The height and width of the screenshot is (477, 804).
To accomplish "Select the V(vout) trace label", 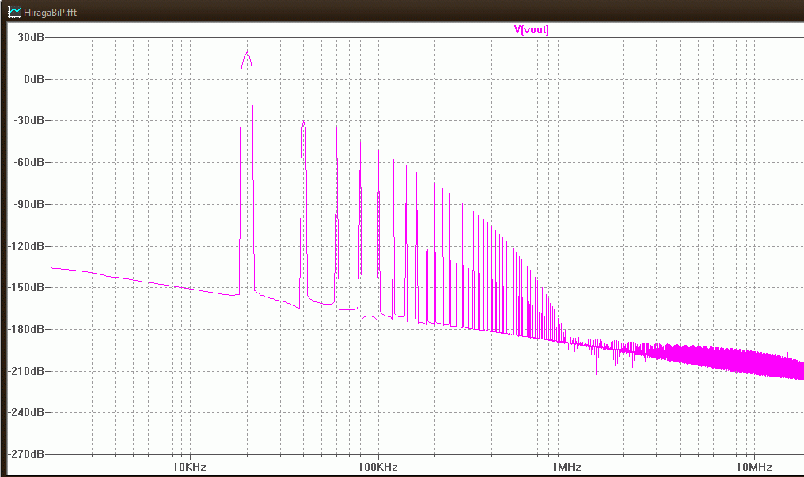I will [x=531, y=30].
